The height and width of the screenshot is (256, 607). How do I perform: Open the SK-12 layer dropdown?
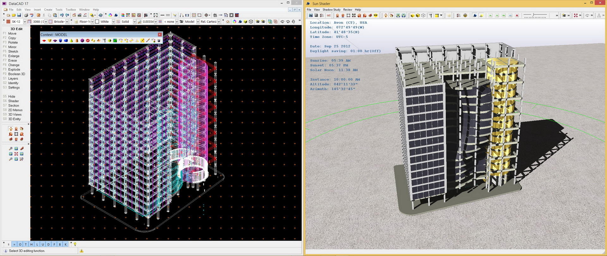coord(25,22)
